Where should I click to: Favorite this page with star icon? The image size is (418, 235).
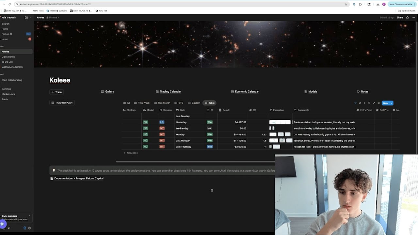[x=407, y=17]
